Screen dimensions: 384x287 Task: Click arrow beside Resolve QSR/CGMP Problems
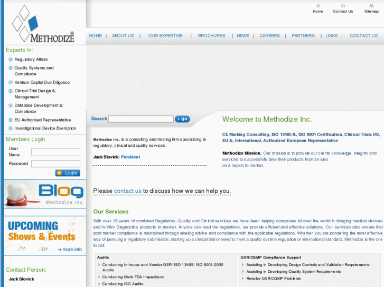click(x=242, y=279)
